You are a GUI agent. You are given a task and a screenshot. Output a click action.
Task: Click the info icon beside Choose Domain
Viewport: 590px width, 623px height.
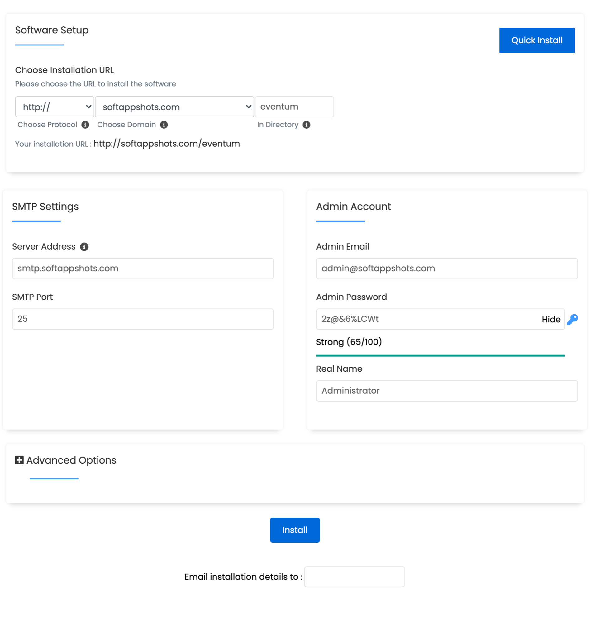(164, 125)
